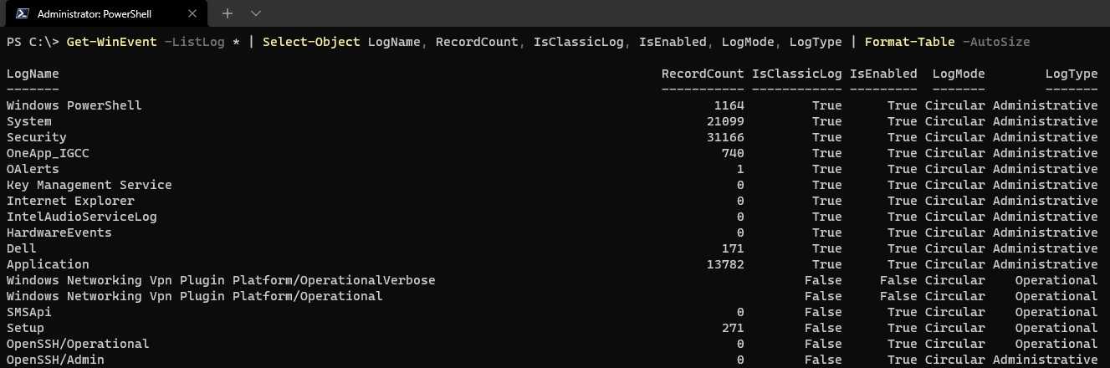
Task: Click the System log name
Action: click(x=29, y=121)
